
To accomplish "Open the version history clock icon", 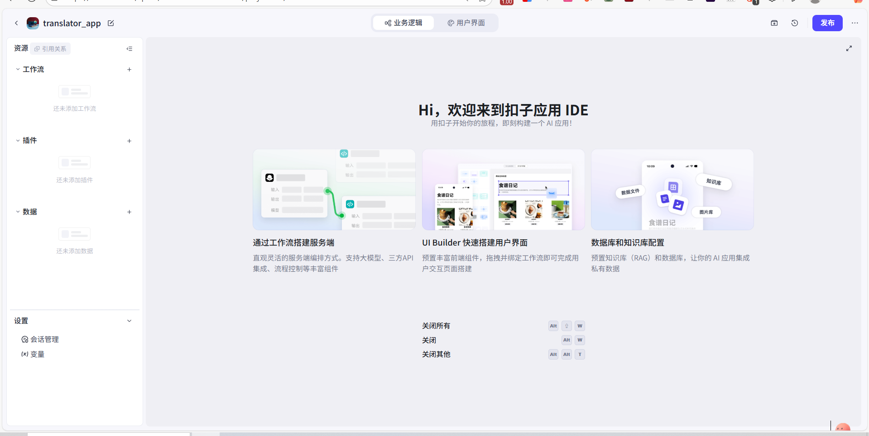I will coord(795,23).
